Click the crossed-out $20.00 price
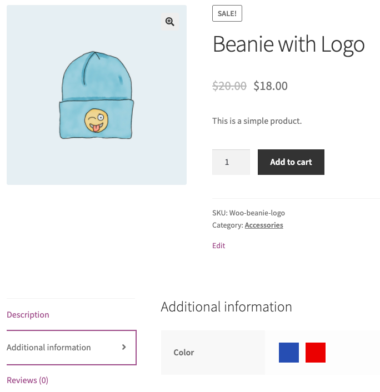Image resolution: width=380 pixels, height=392 pixels. coord(229,86)
